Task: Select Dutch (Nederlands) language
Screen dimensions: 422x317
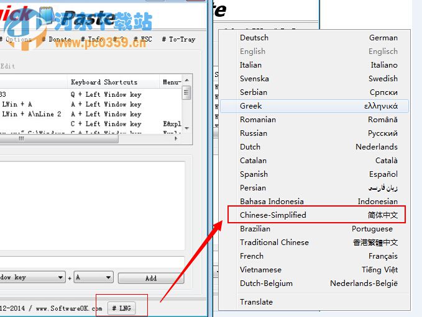Action: click(x=314, y=147)
